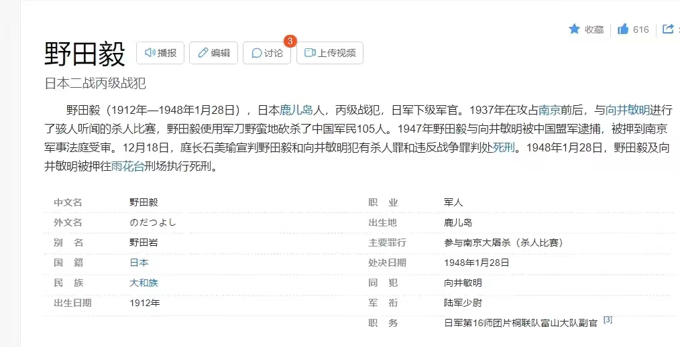Open the 雨花台 hyperlink
680x347 pixels.
(x=127, y=166)
